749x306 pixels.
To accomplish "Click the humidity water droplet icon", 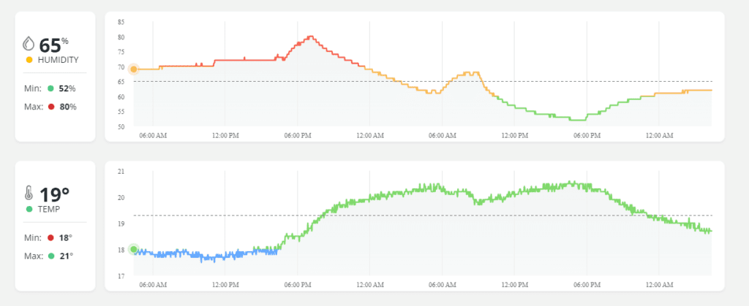I will coord(29,43).
